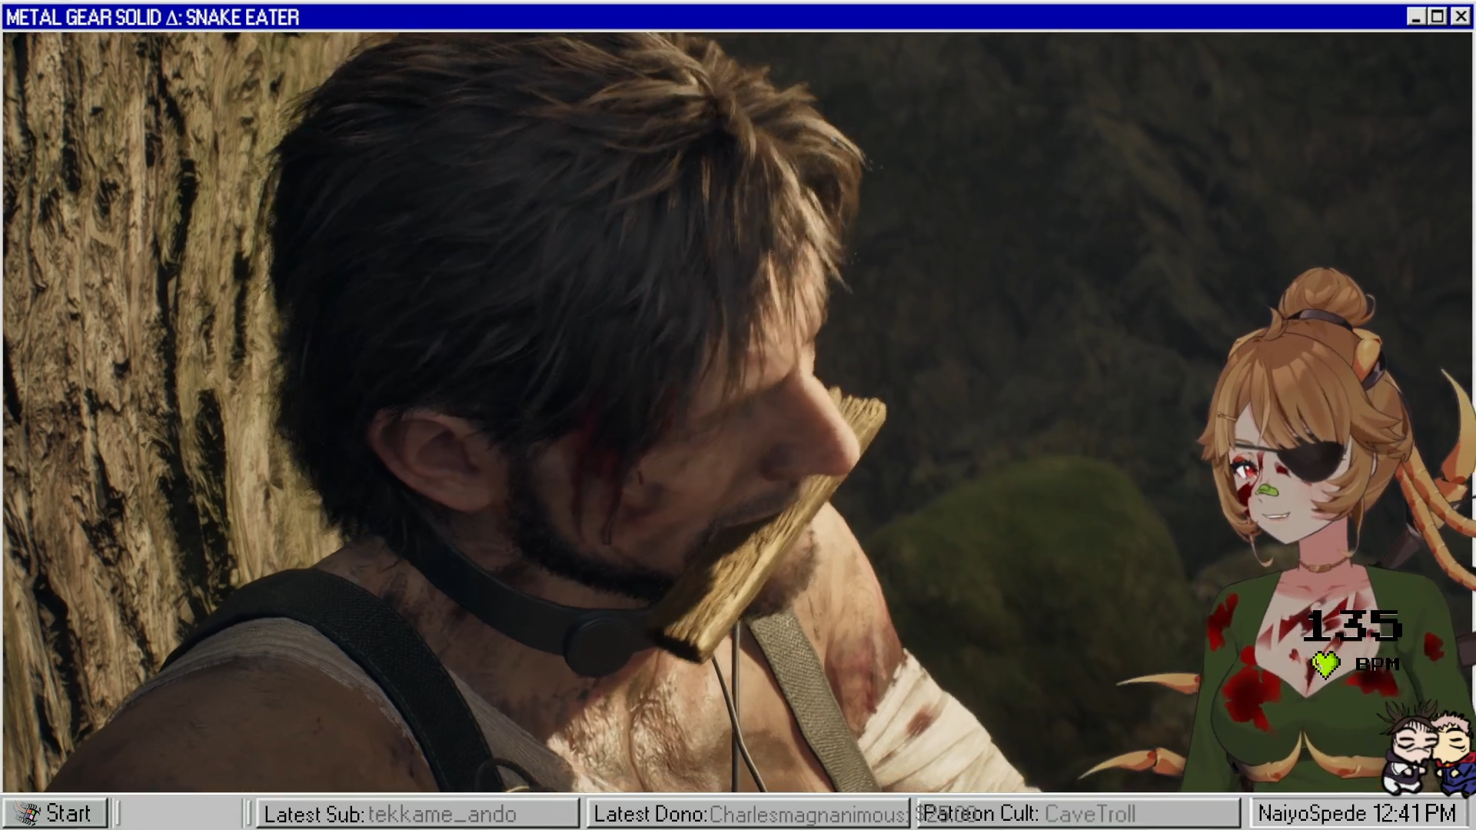Open the Start menu button

pyautogui.click(x=55, y=813)
